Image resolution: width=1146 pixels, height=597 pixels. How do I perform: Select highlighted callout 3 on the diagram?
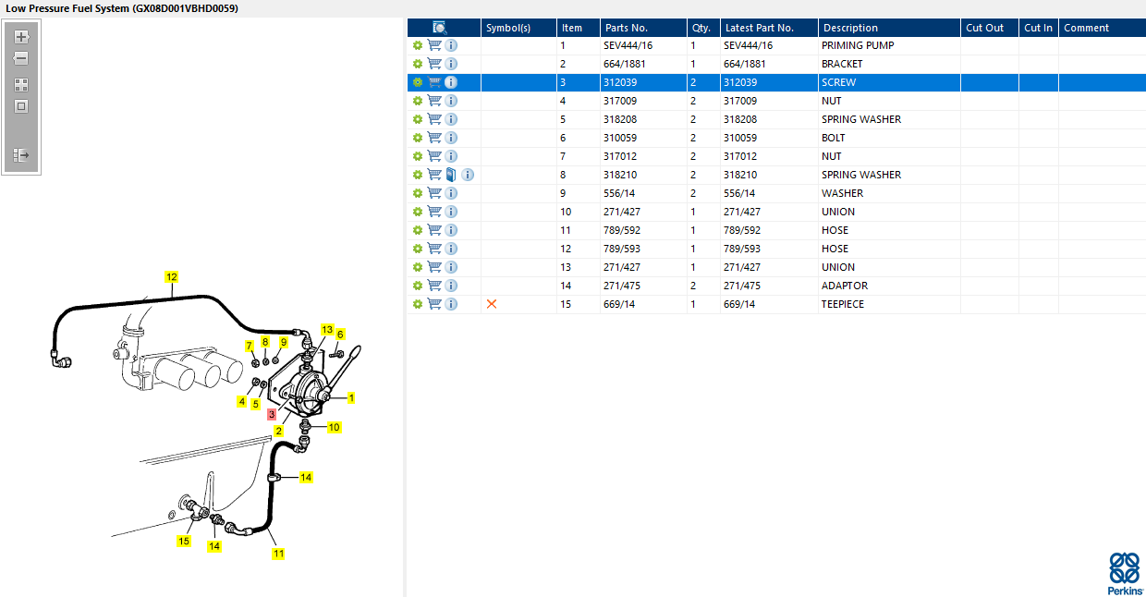click(272, 416)
